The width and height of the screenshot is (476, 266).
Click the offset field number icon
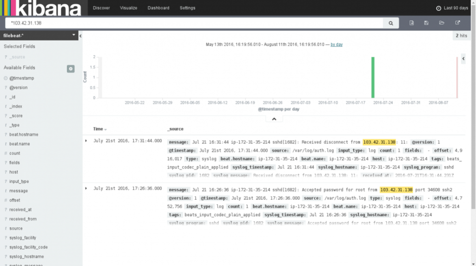pos(6,200)
